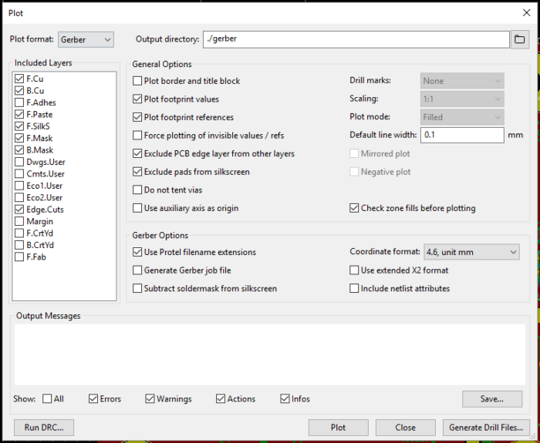The width and height of the screenshot is (540, 443).
Task: Close the Plot dialog with X
Action: (x=526, y=12)
